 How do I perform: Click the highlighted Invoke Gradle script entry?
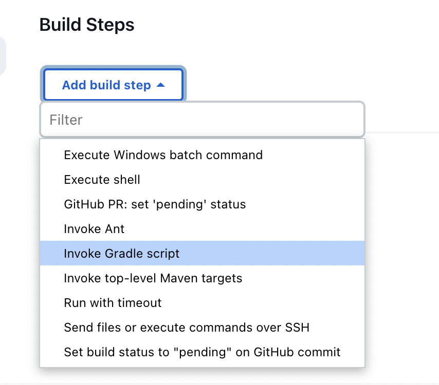(122, 253)
